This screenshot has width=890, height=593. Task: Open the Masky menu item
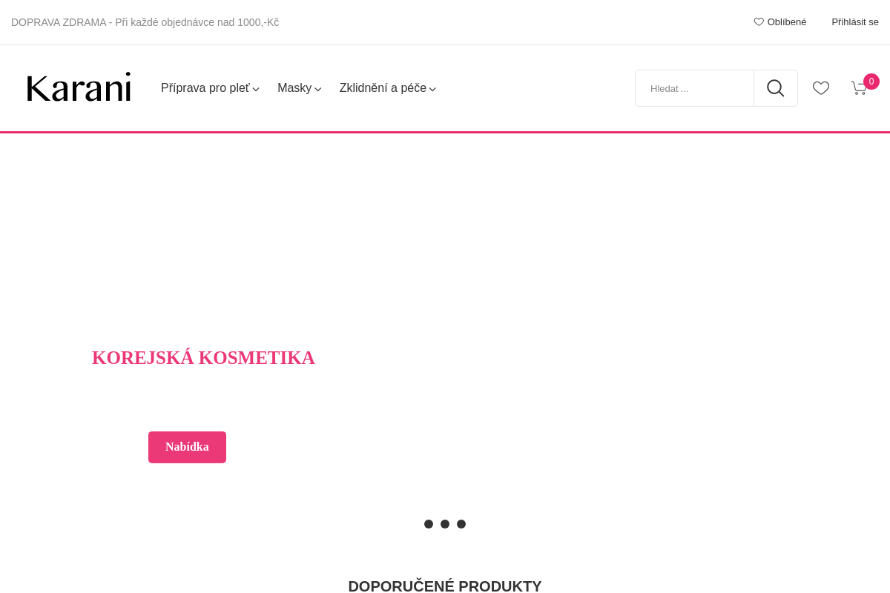coord(294,88)
